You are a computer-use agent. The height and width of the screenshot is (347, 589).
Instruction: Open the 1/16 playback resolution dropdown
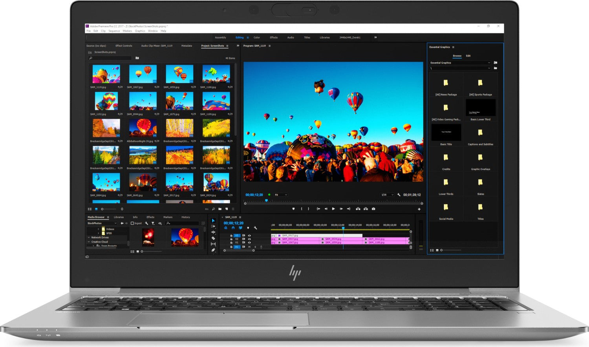pos(387,195)
